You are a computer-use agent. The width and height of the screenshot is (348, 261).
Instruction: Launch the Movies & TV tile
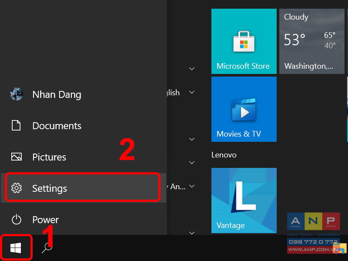(244, 109)
